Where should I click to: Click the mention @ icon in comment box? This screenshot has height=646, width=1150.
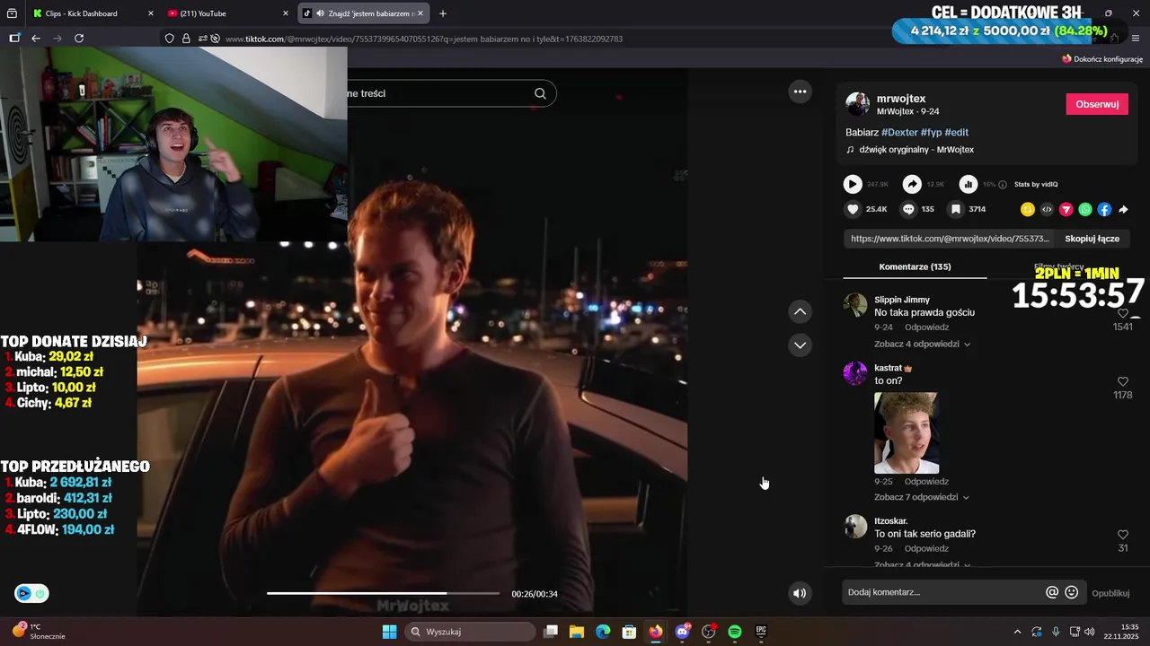coord(1052,592)
